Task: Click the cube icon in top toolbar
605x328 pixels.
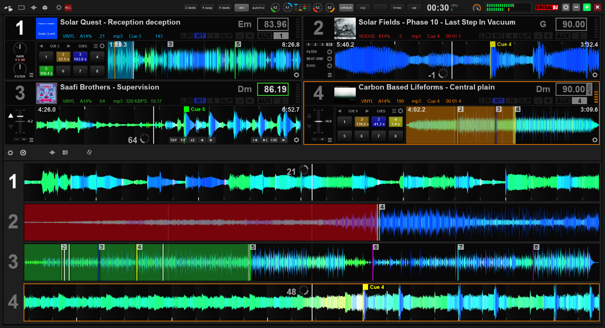Action: point(45,8)
